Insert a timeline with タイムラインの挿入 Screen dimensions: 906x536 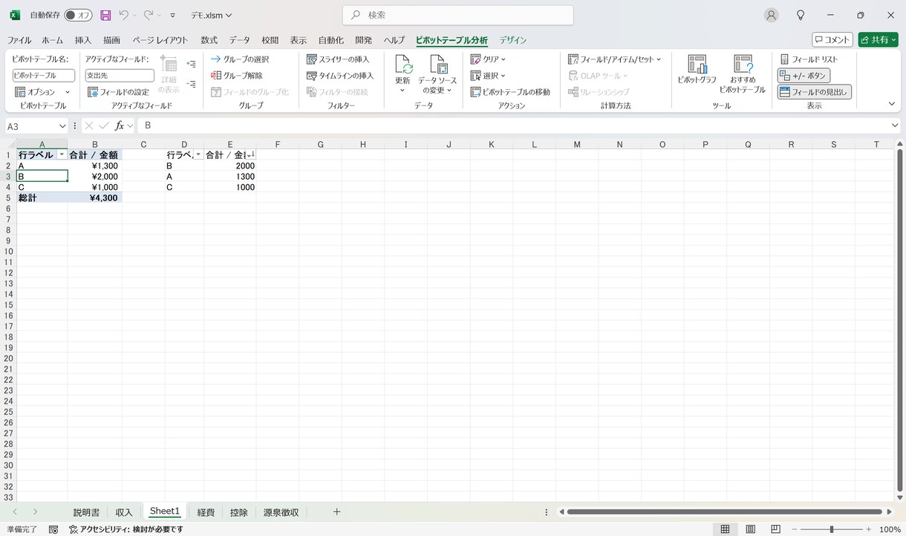(x=340, y=76)
